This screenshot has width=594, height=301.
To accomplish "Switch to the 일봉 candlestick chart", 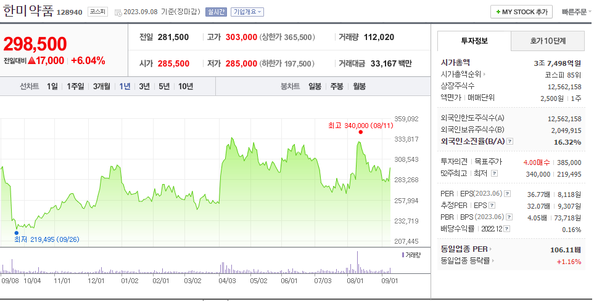I will tap(315, 87).
